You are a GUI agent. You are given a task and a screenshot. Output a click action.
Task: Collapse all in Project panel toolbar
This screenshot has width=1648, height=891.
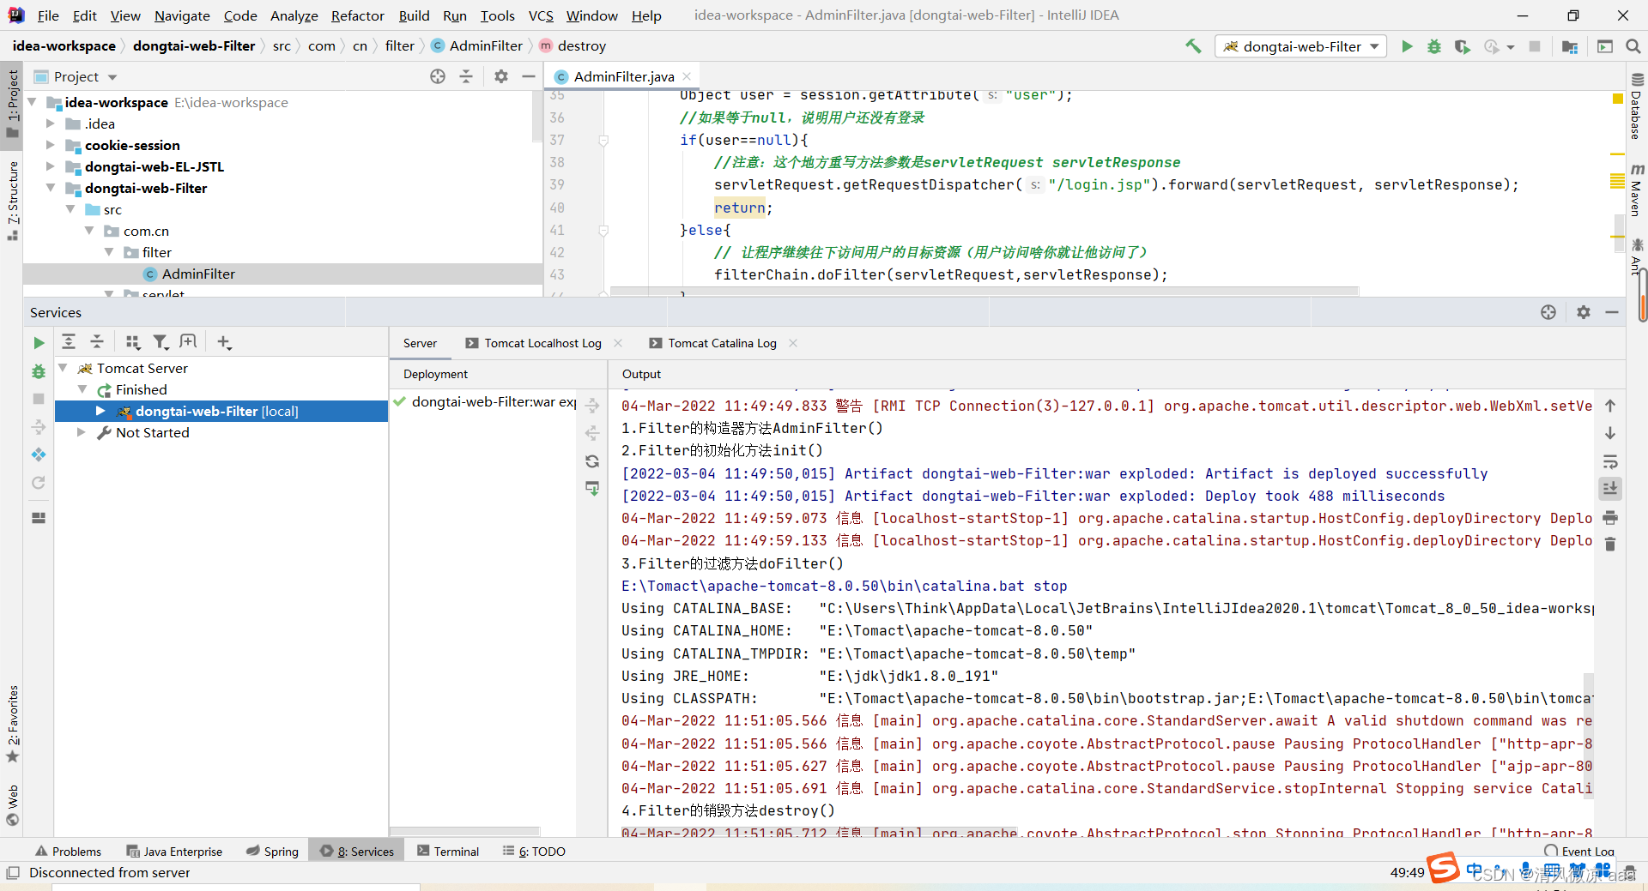click(466, 76)
